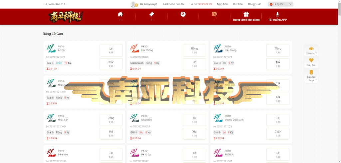Click the Hi, welcome to ! greeting

55,4
